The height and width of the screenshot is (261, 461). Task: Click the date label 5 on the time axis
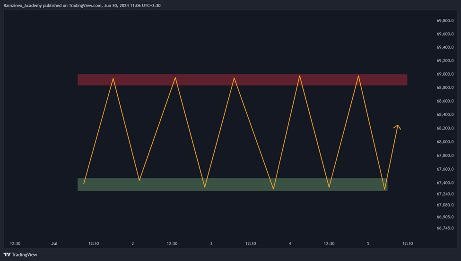(368, 244)
